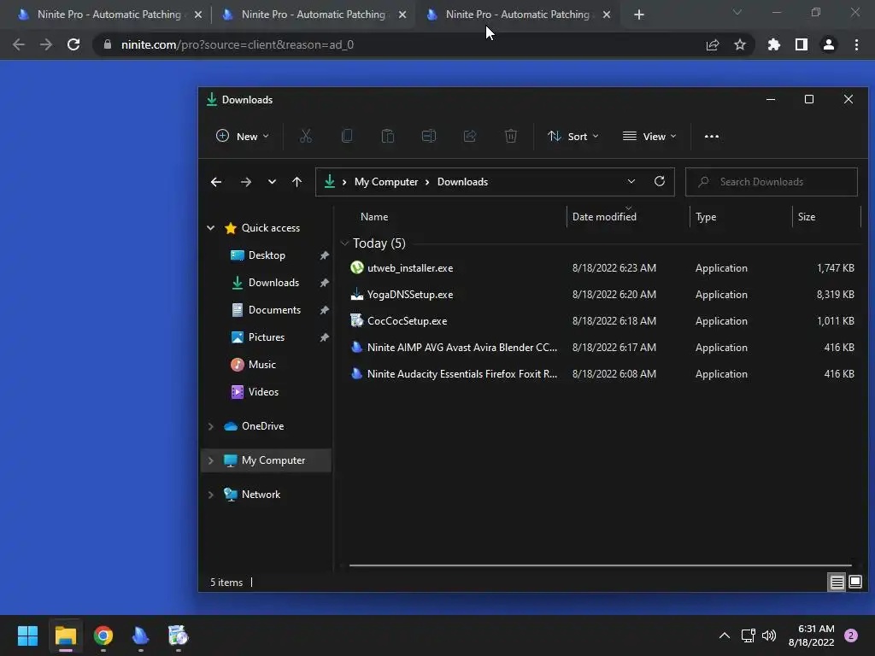Image resolution: width=875 pixels, height=656 pixels.
Task: Reload the Ninite page in Chrome
Action: click(73, 44)
